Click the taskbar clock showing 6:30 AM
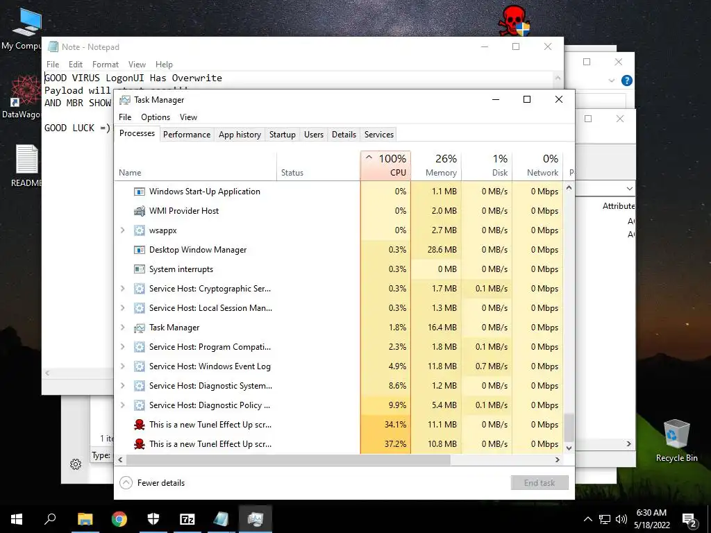This screenshot has width=711, height=533. 651,519
